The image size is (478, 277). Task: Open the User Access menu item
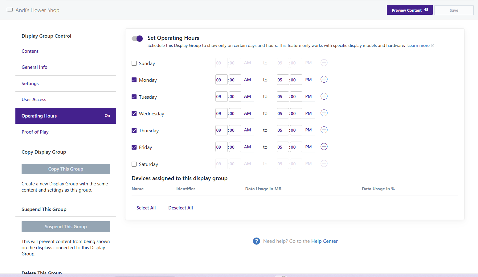pyautogui.click(x=66, y=100)
